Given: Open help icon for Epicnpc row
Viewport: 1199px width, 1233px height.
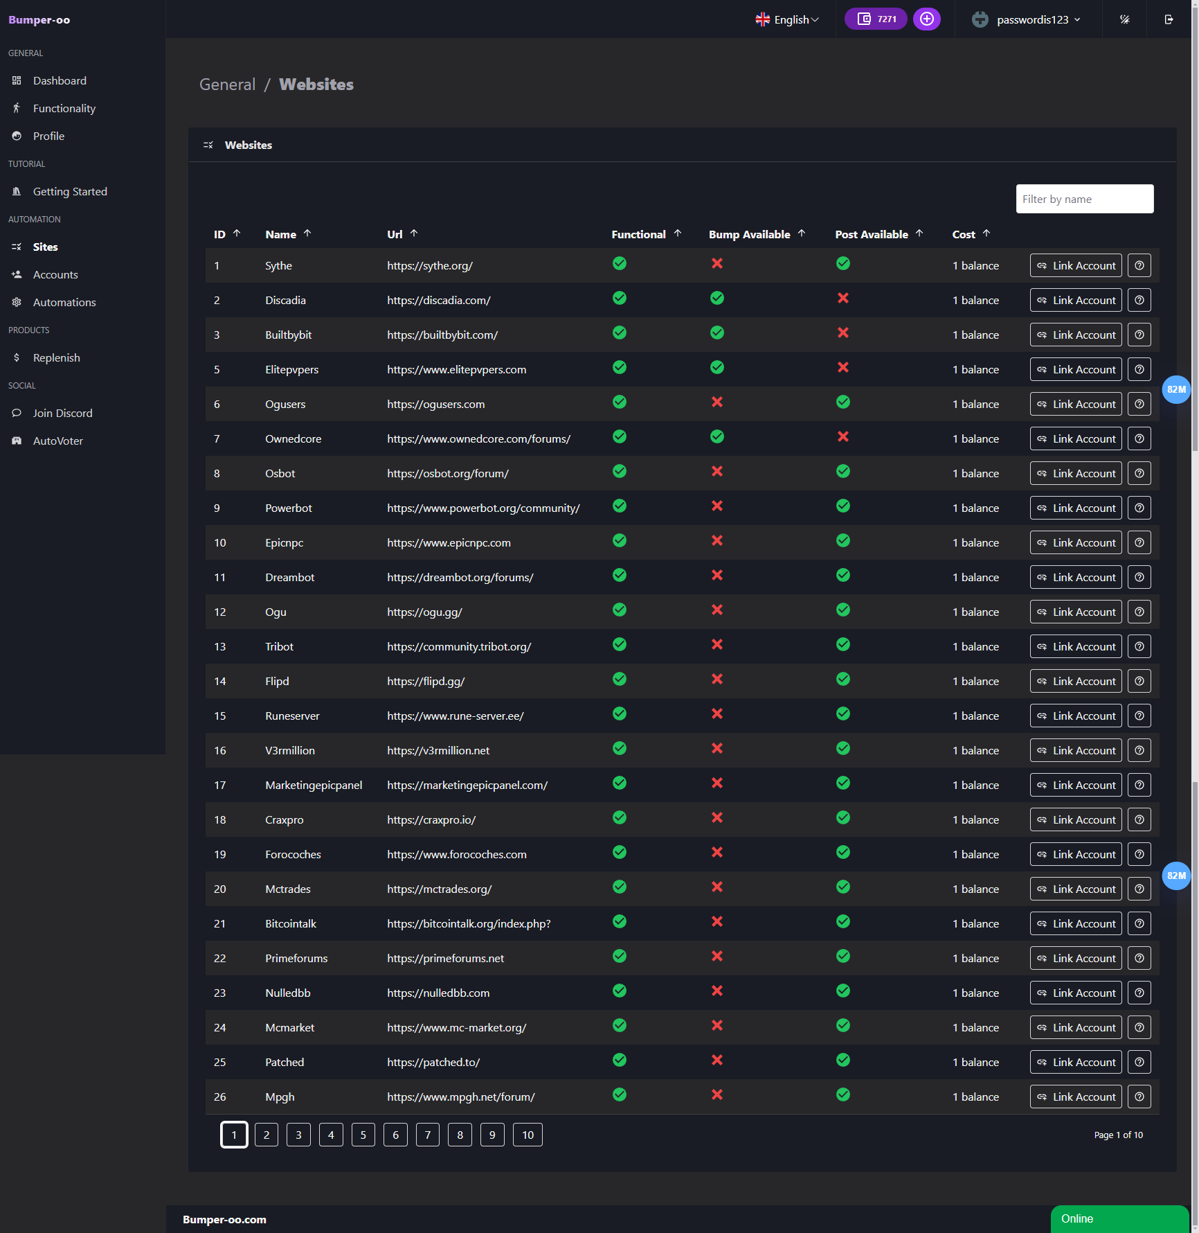Looking at the screenshot, I should pyautogui.click(x=1139, y=542).
